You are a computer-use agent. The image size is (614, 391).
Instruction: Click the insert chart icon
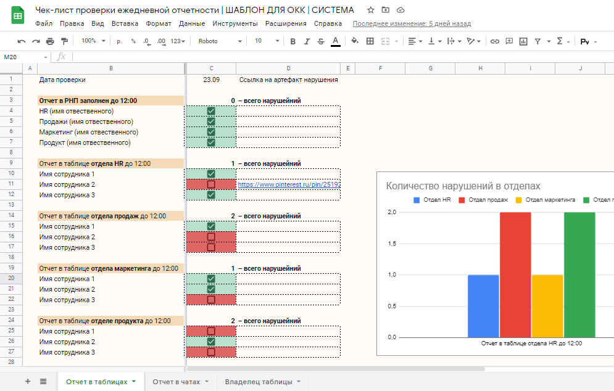click(523, 41)
